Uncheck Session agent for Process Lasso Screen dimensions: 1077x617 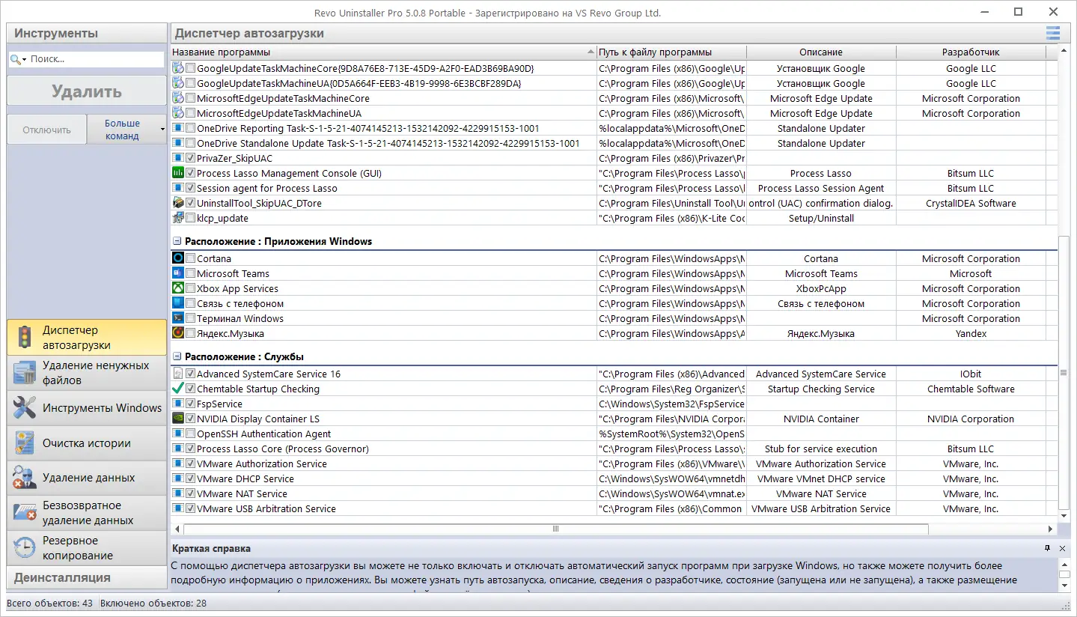point(191,188)
